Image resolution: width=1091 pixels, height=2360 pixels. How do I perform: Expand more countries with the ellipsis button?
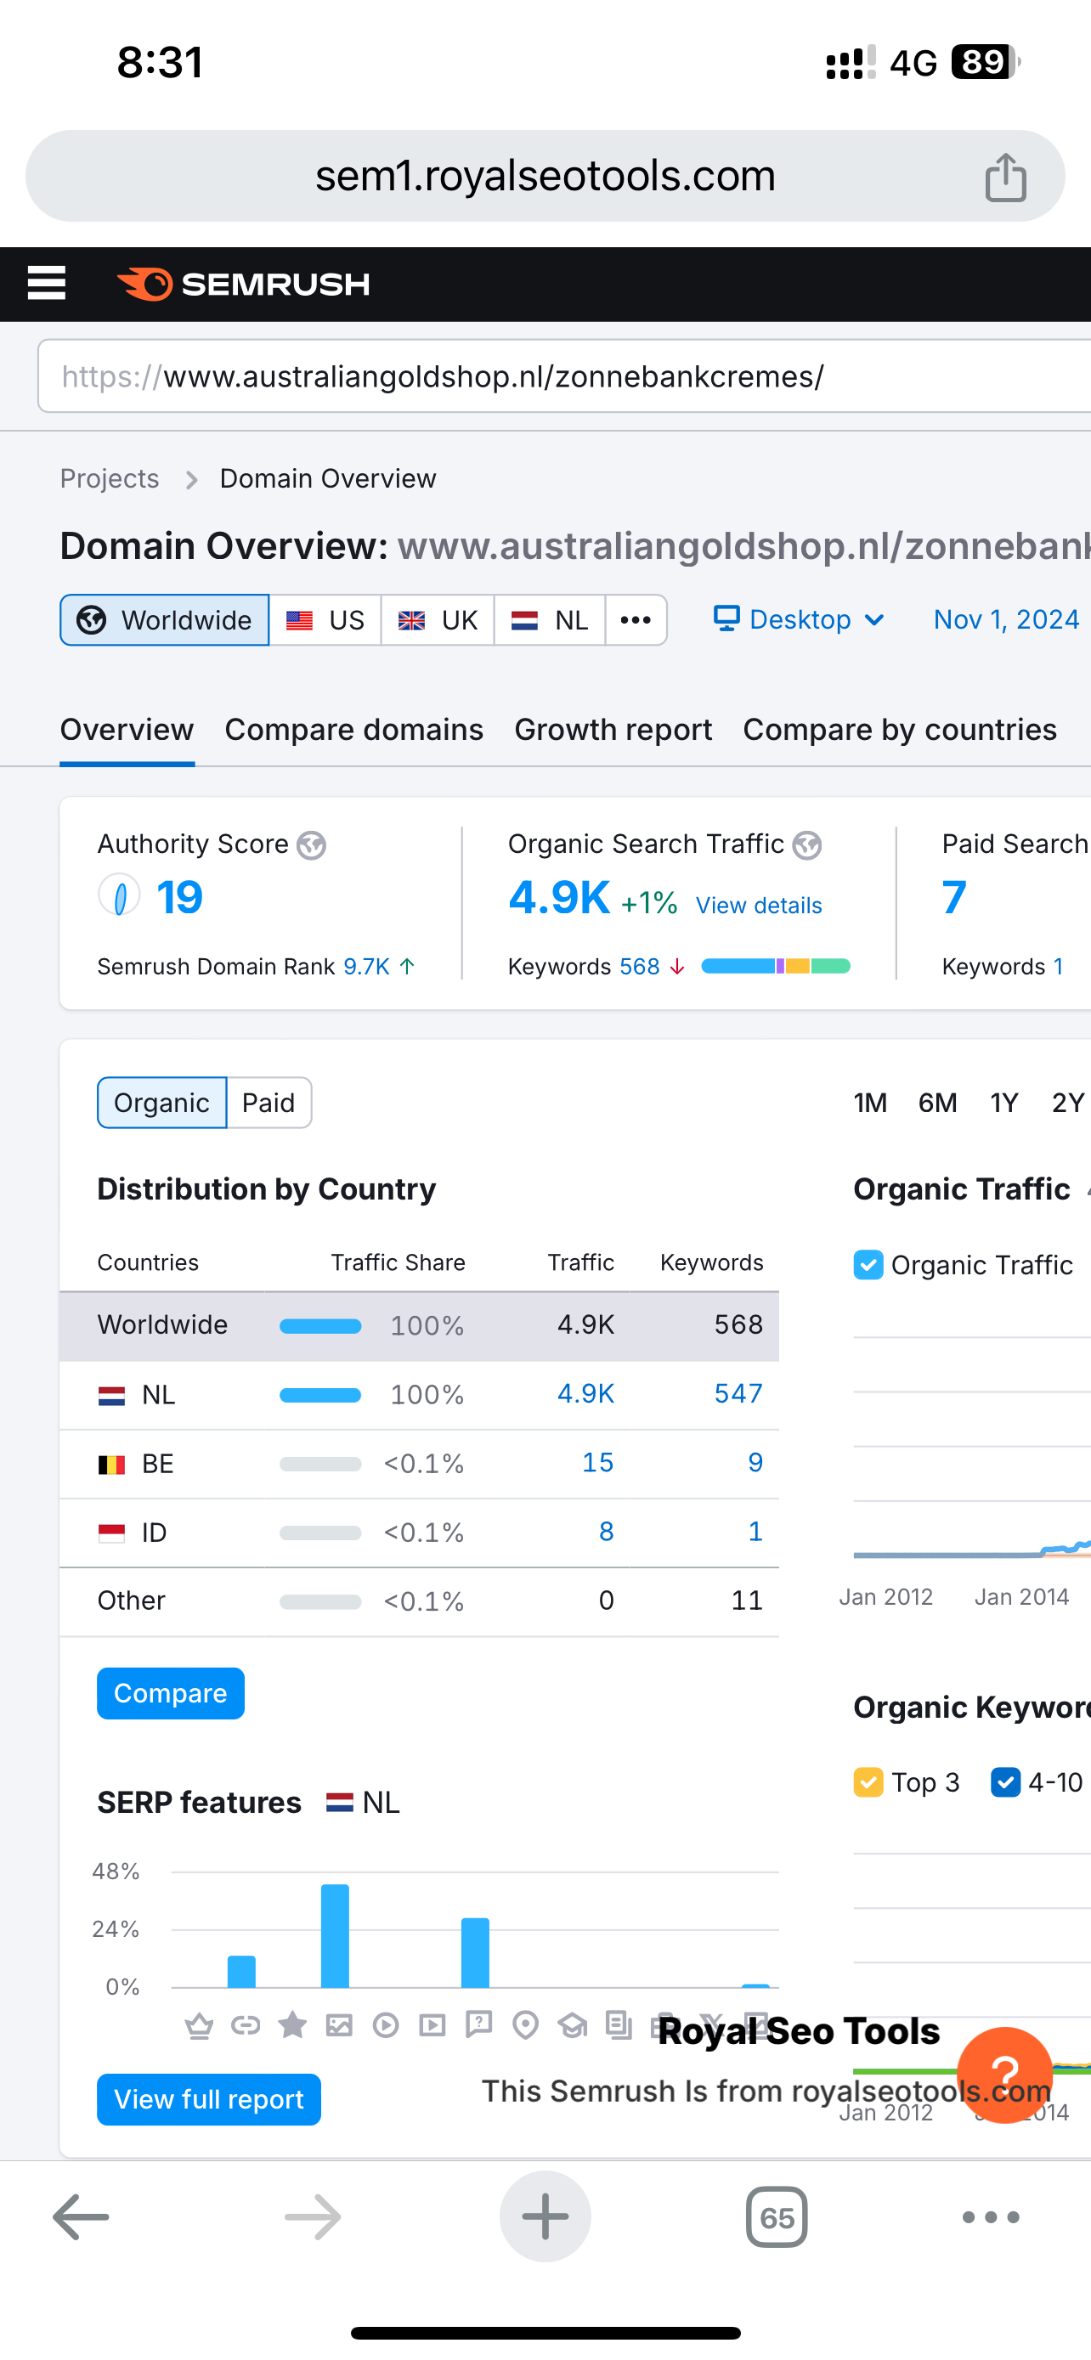click(x=636, y=620)
